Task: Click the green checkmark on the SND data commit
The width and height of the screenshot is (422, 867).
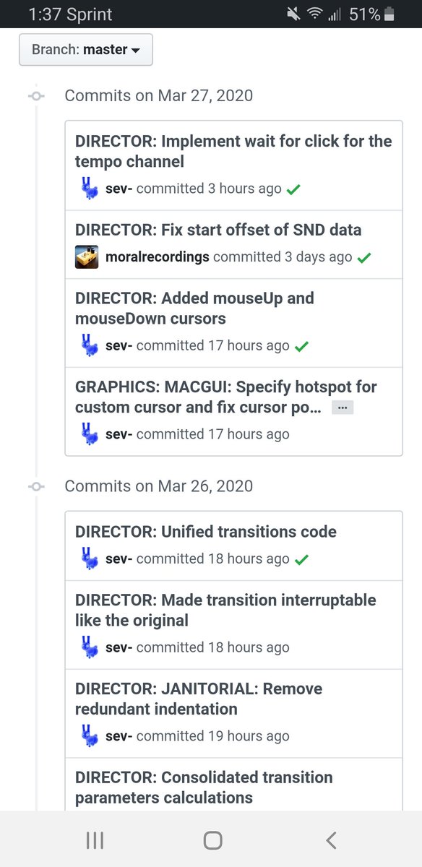Action: point(364,257)
